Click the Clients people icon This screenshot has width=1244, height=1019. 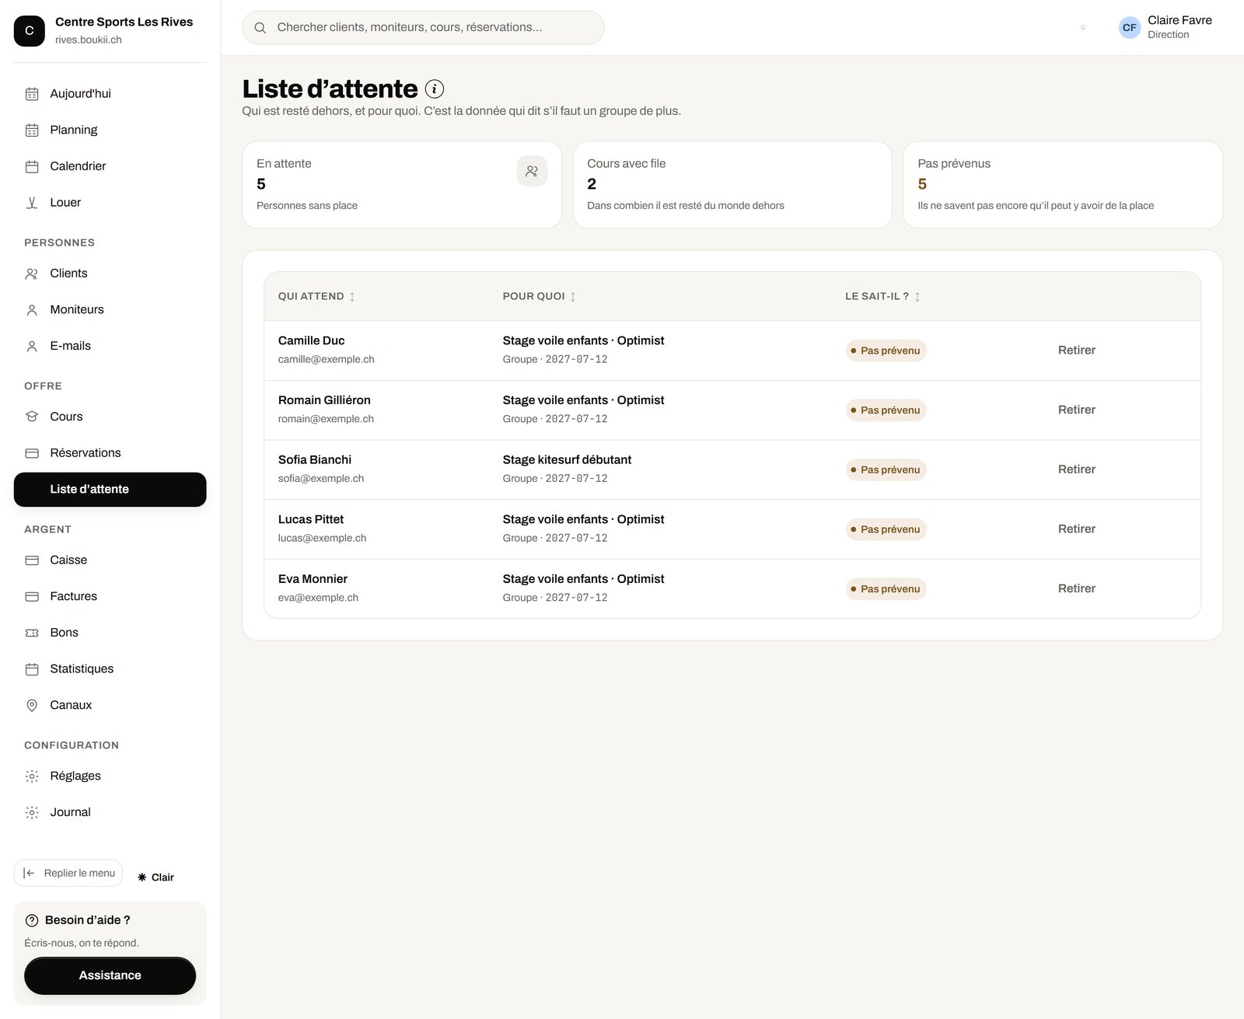click(32, 274)
